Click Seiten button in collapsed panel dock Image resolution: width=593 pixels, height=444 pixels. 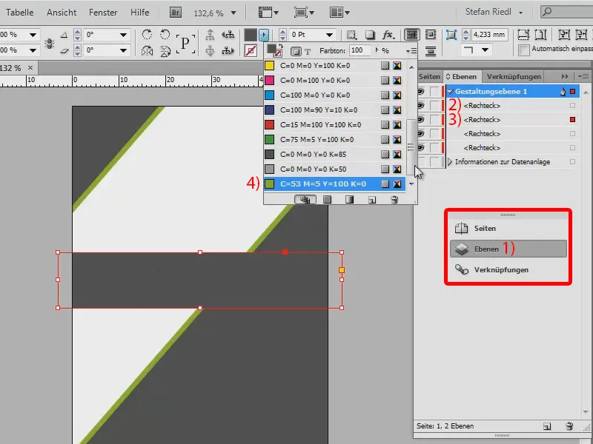508,229
